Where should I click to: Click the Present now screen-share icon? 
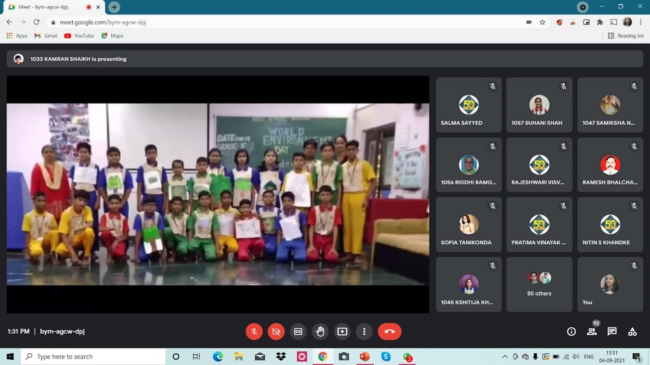(x=343, y=331)
